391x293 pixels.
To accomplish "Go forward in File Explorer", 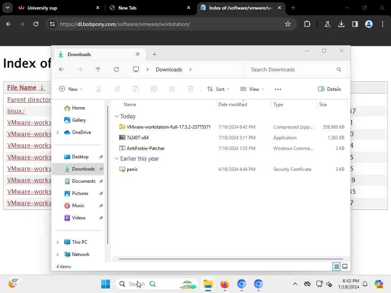I will tap(80, 69).
